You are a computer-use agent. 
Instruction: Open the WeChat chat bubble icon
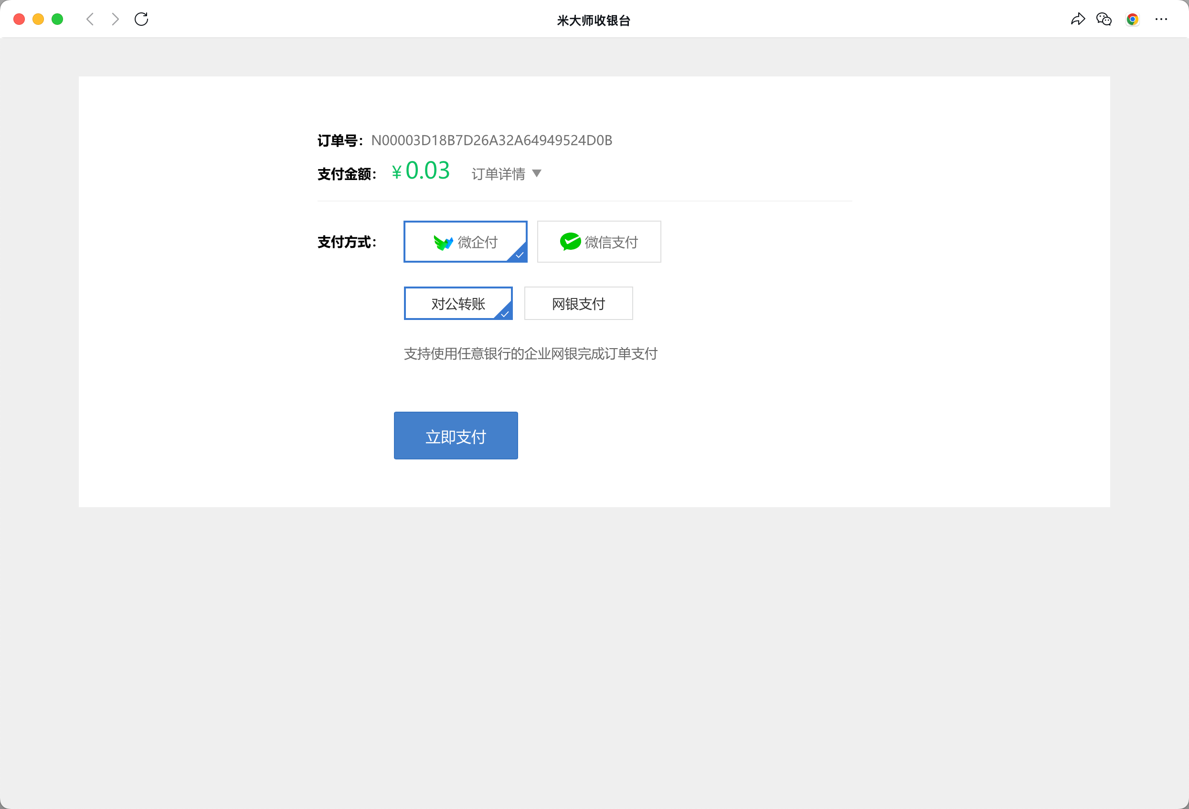pos(1104,20)
